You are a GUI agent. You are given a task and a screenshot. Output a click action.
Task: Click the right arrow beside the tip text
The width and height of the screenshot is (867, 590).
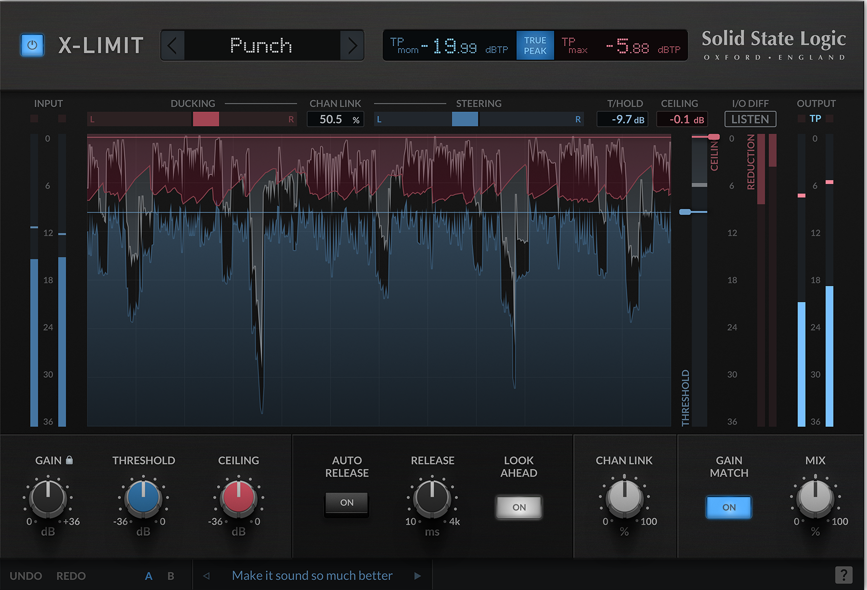click(418, 576)
